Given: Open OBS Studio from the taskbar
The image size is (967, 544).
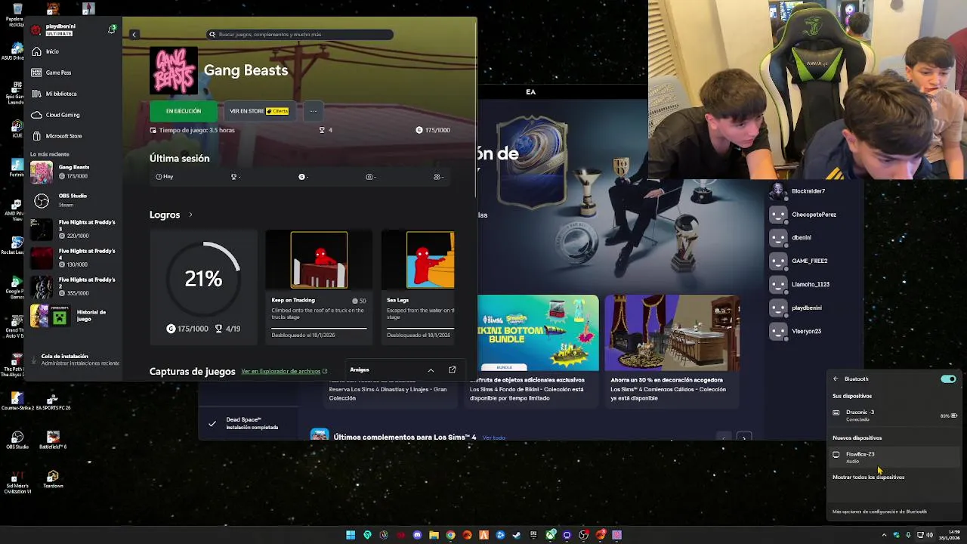Looking at the screenshot, I should (x=583, y=535).
